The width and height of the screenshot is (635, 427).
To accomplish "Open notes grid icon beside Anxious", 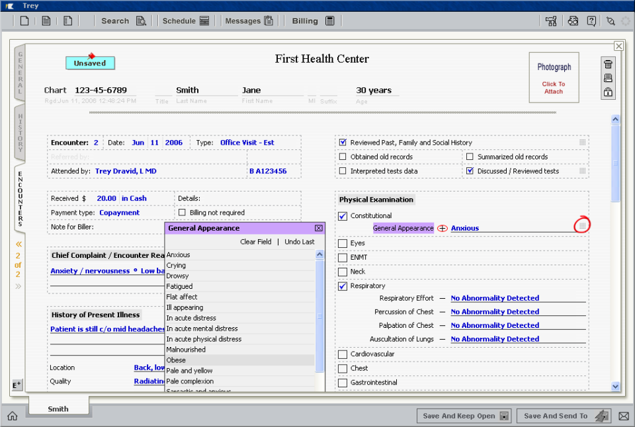I will (x=582, y=225).
